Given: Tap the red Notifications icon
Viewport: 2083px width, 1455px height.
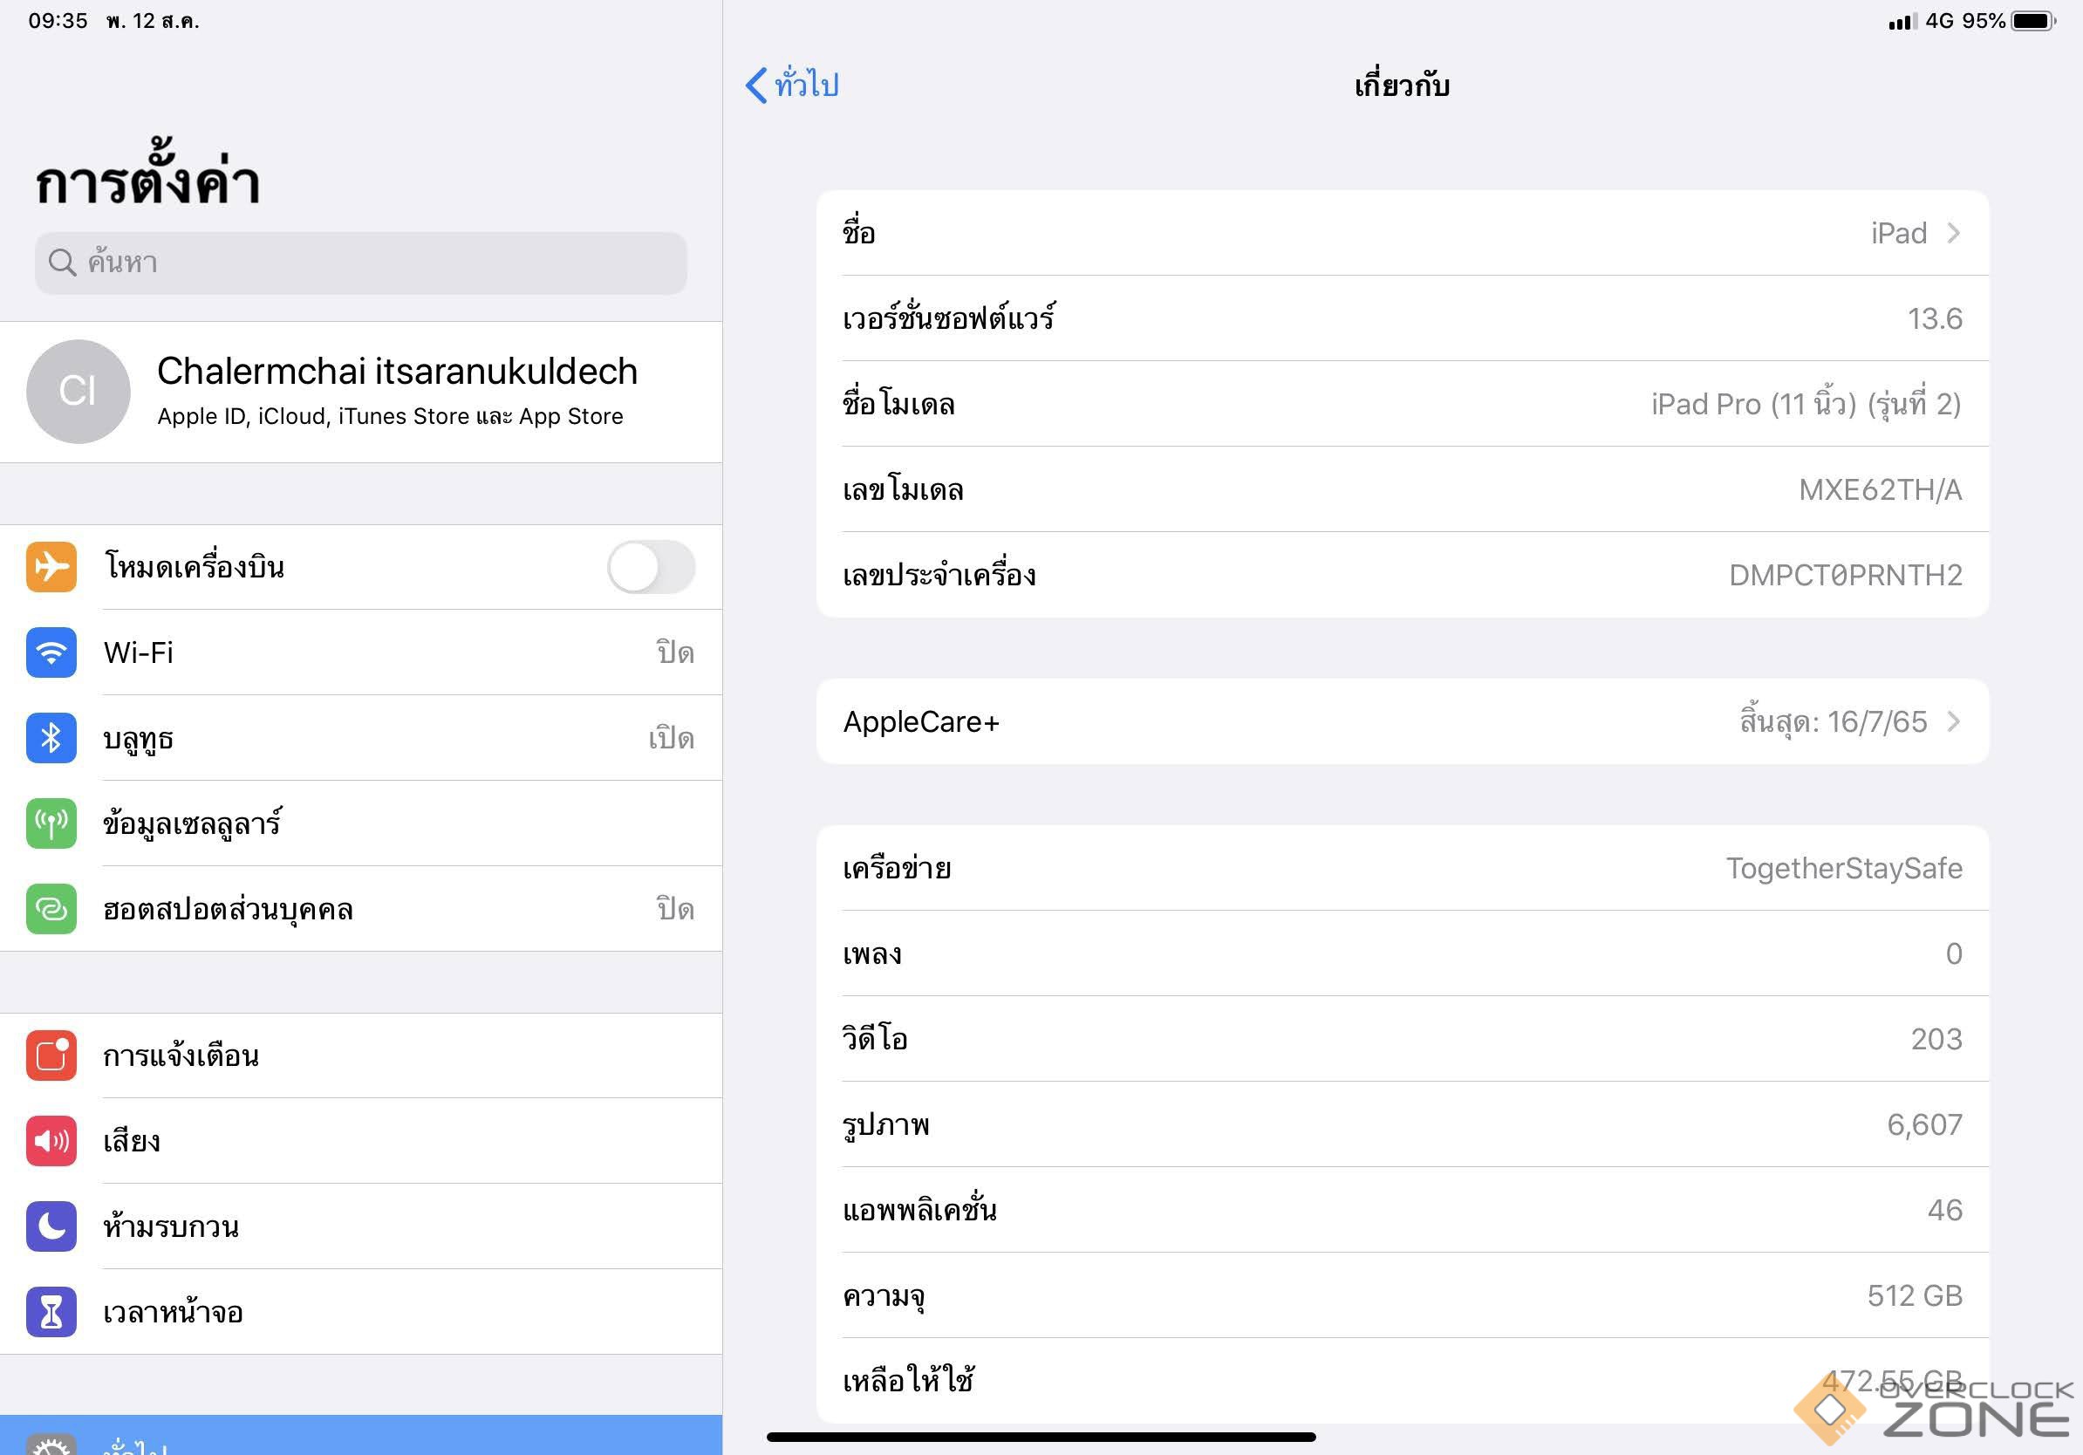Looking at the screenshot, I should [x=51, y=1055].
